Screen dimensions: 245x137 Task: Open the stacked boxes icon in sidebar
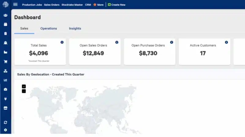pos(6,71)
